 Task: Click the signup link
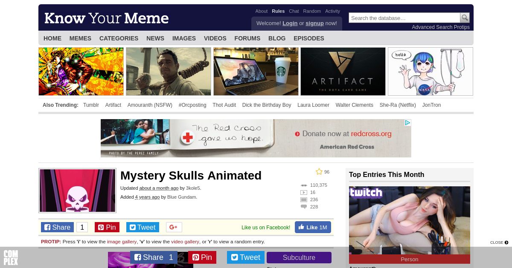315,23
